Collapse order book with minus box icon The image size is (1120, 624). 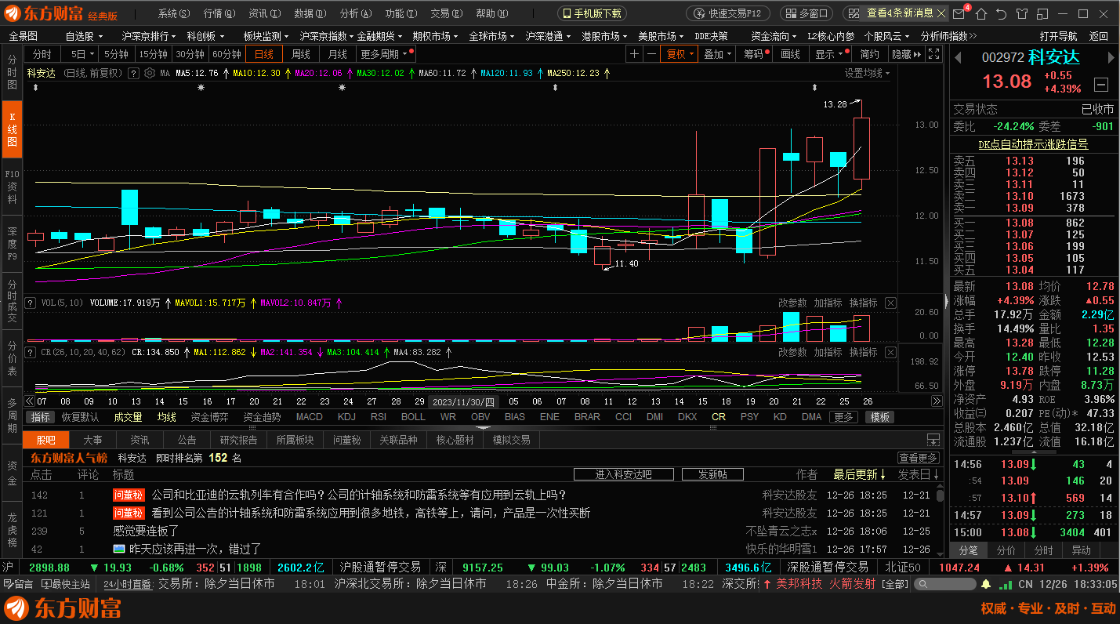coord(1102,84)
